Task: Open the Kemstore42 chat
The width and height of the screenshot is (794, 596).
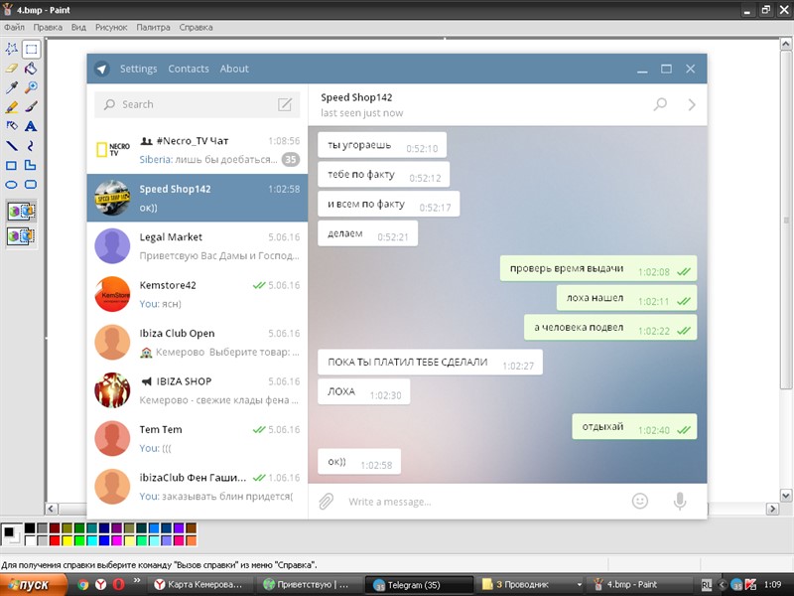Action: click(x=197, y=294)
